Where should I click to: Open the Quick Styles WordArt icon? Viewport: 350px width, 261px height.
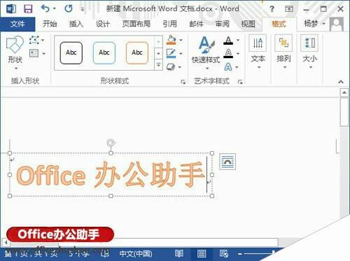(206, 45)
